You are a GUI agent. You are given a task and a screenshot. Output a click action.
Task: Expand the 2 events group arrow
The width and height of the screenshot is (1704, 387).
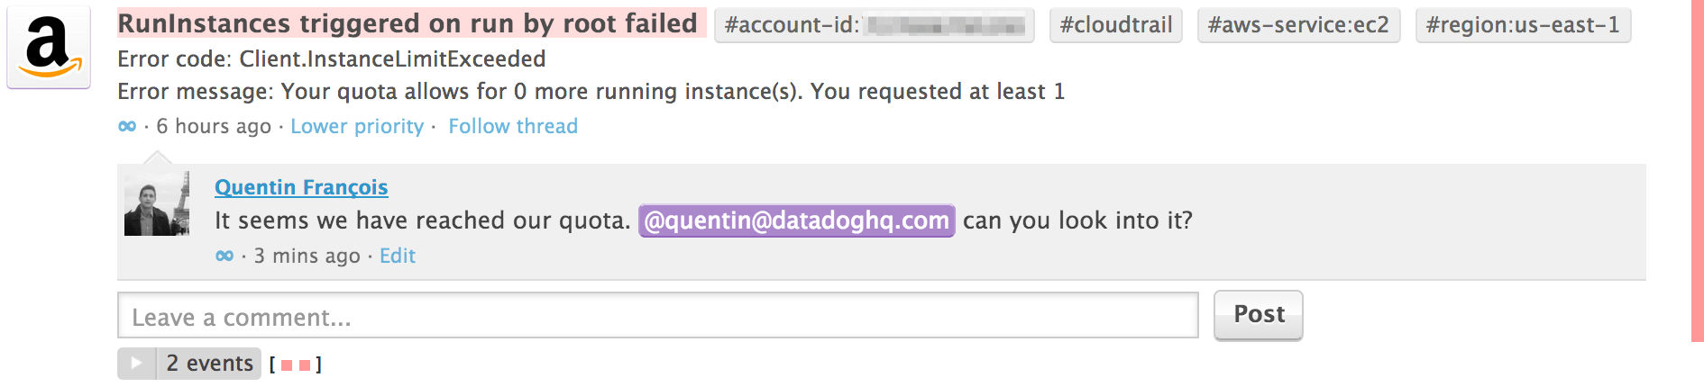[x=136, y=364]
